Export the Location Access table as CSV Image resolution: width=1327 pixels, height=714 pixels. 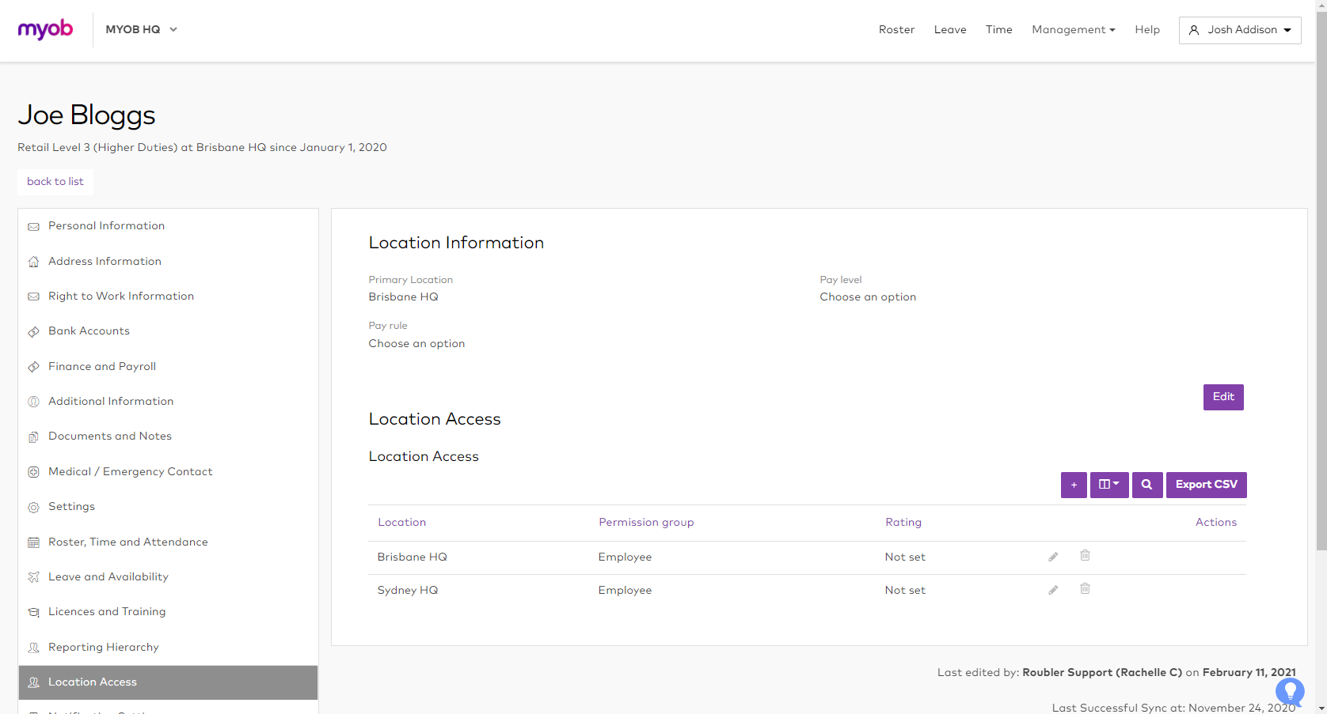click(1206, 485)
